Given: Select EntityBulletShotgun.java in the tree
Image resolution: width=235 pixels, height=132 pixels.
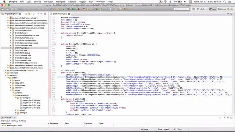Looking at the screenshot, I should 25,40.
